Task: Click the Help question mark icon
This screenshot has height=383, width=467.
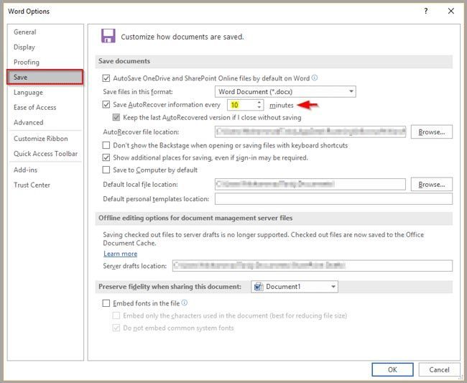Action: 426,11
